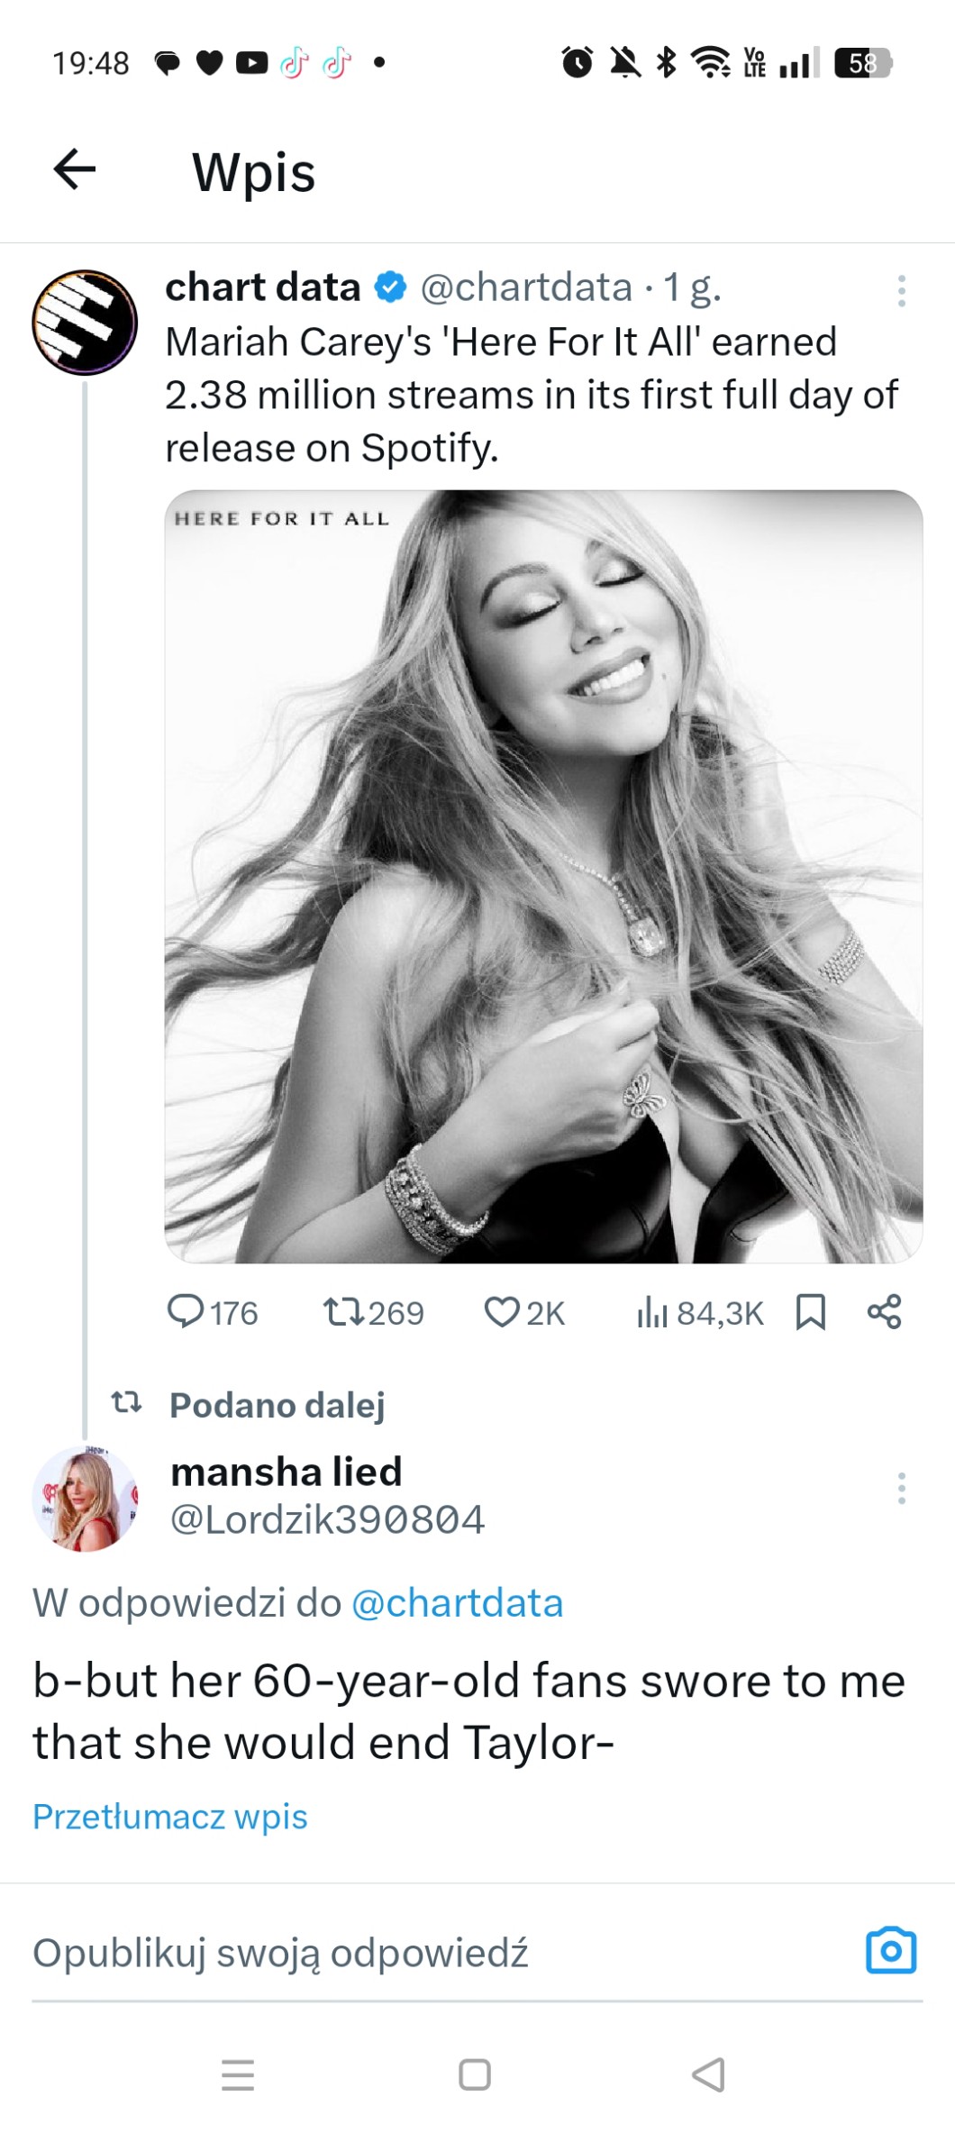This screenshot has height=2133, width=955.
Task: Tap the back arrow next to Wpis
Action: click(x=75, y=169)
